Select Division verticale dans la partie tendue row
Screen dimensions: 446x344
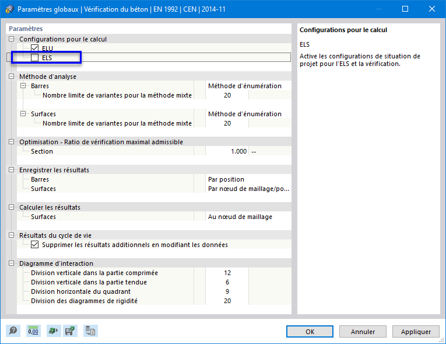click(x=89, y=282)
